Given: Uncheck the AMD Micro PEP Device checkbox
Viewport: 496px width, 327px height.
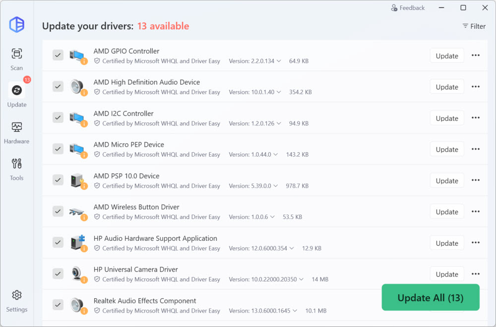Looking at the screenshot, I should (x=58, y=149).
